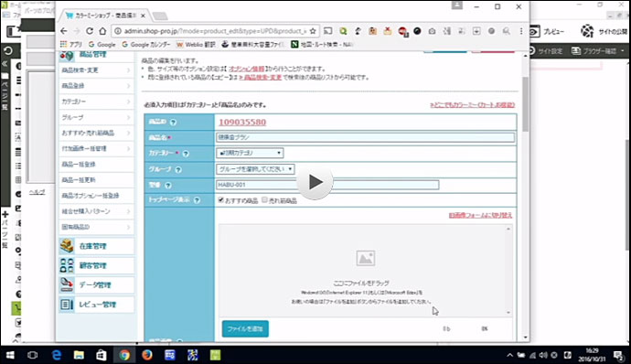This screenshot has width=631, height=364.
Task: Open Task View on the taskbar
Action: [x=32, y=355]
